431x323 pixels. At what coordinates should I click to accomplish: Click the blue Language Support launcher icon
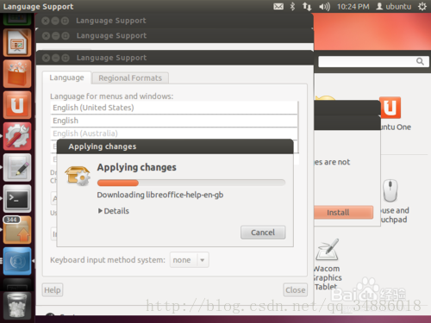point(17,261)
